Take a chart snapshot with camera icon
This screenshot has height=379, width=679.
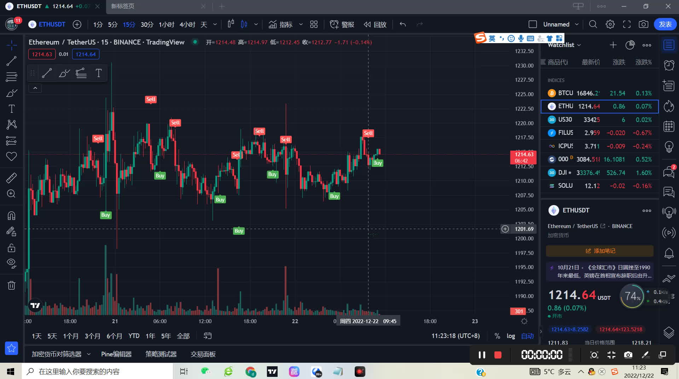[x=643, y=24]
